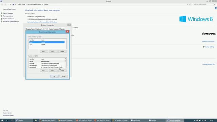Switch to Flashing taskbar item

(157, 120)
